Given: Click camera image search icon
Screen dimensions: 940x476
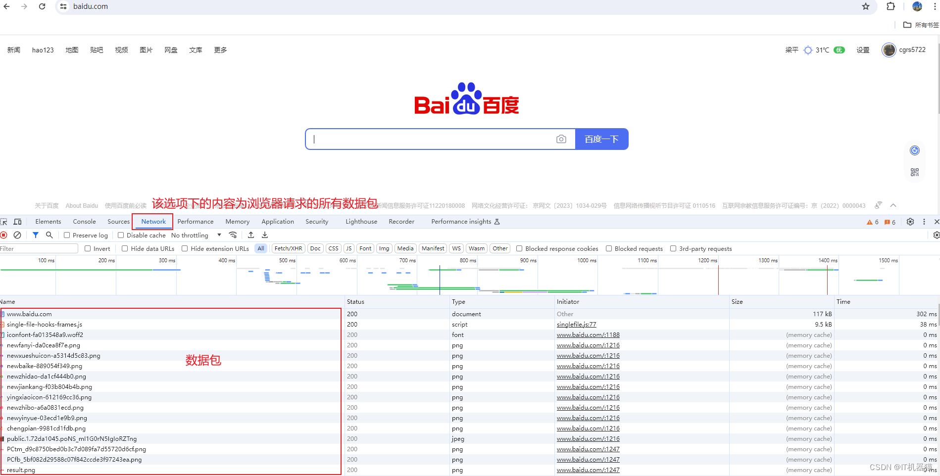Looking at the screenshot, I should (561, 139).
